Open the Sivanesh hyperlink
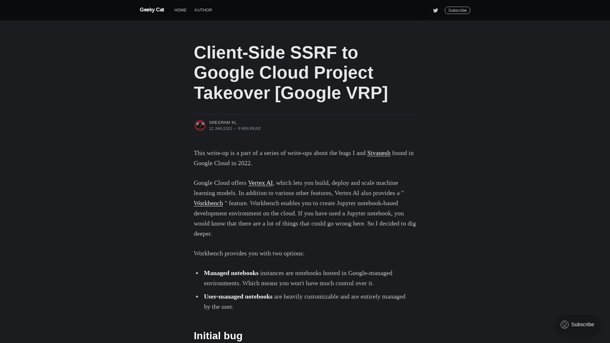The image size is (610, 343). click(379, 152)
